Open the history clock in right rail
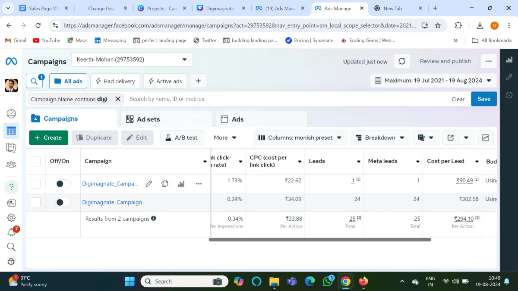This screenshot has width=518, height=291. click(x=509, y=95)
